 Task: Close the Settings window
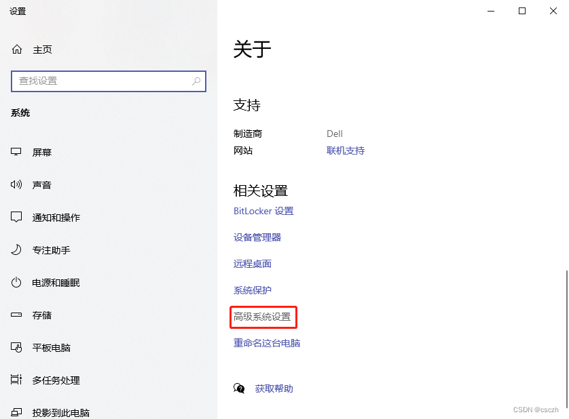tap(553, 12)
